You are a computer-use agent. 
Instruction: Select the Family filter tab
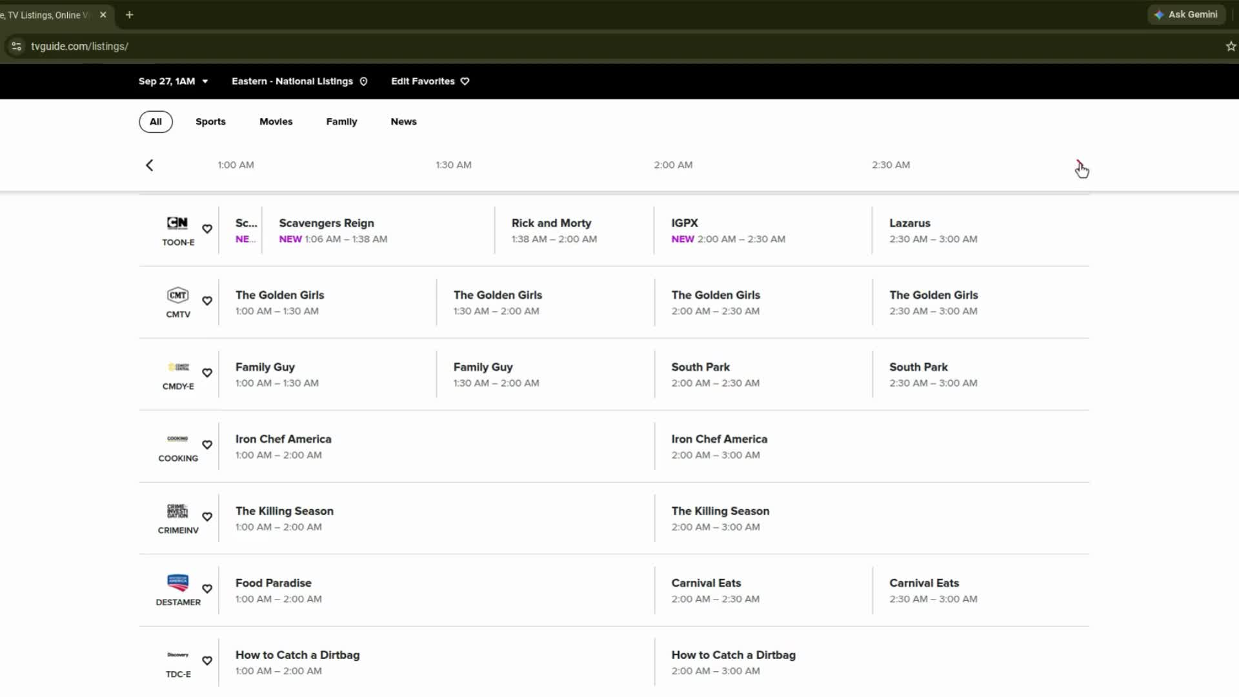[341, 121]
